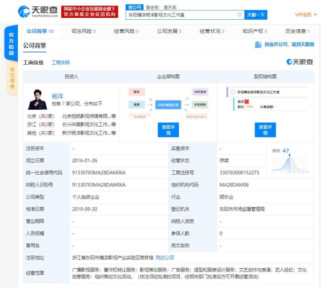Click the red badge beside 杨洋 in the equity structure

(247, 101)
